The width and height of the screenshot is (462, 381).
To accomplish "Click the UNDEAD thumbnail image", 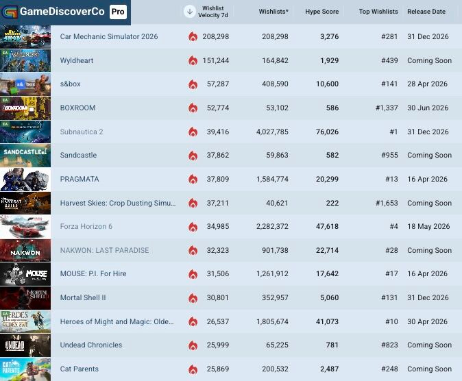I will click(25, 345).
